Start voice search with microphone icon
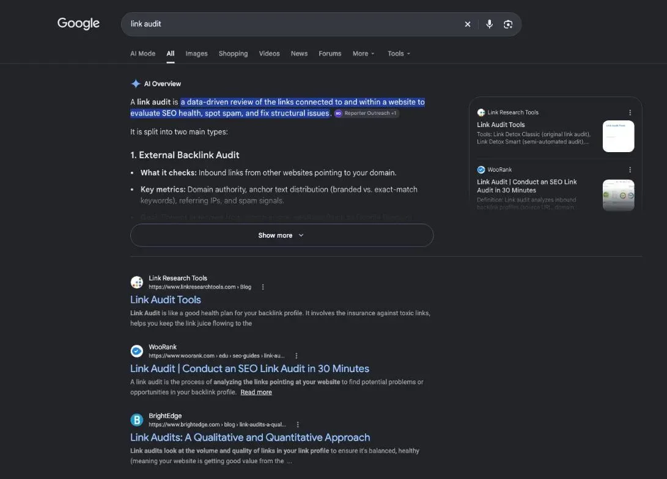 click(490, 24)
